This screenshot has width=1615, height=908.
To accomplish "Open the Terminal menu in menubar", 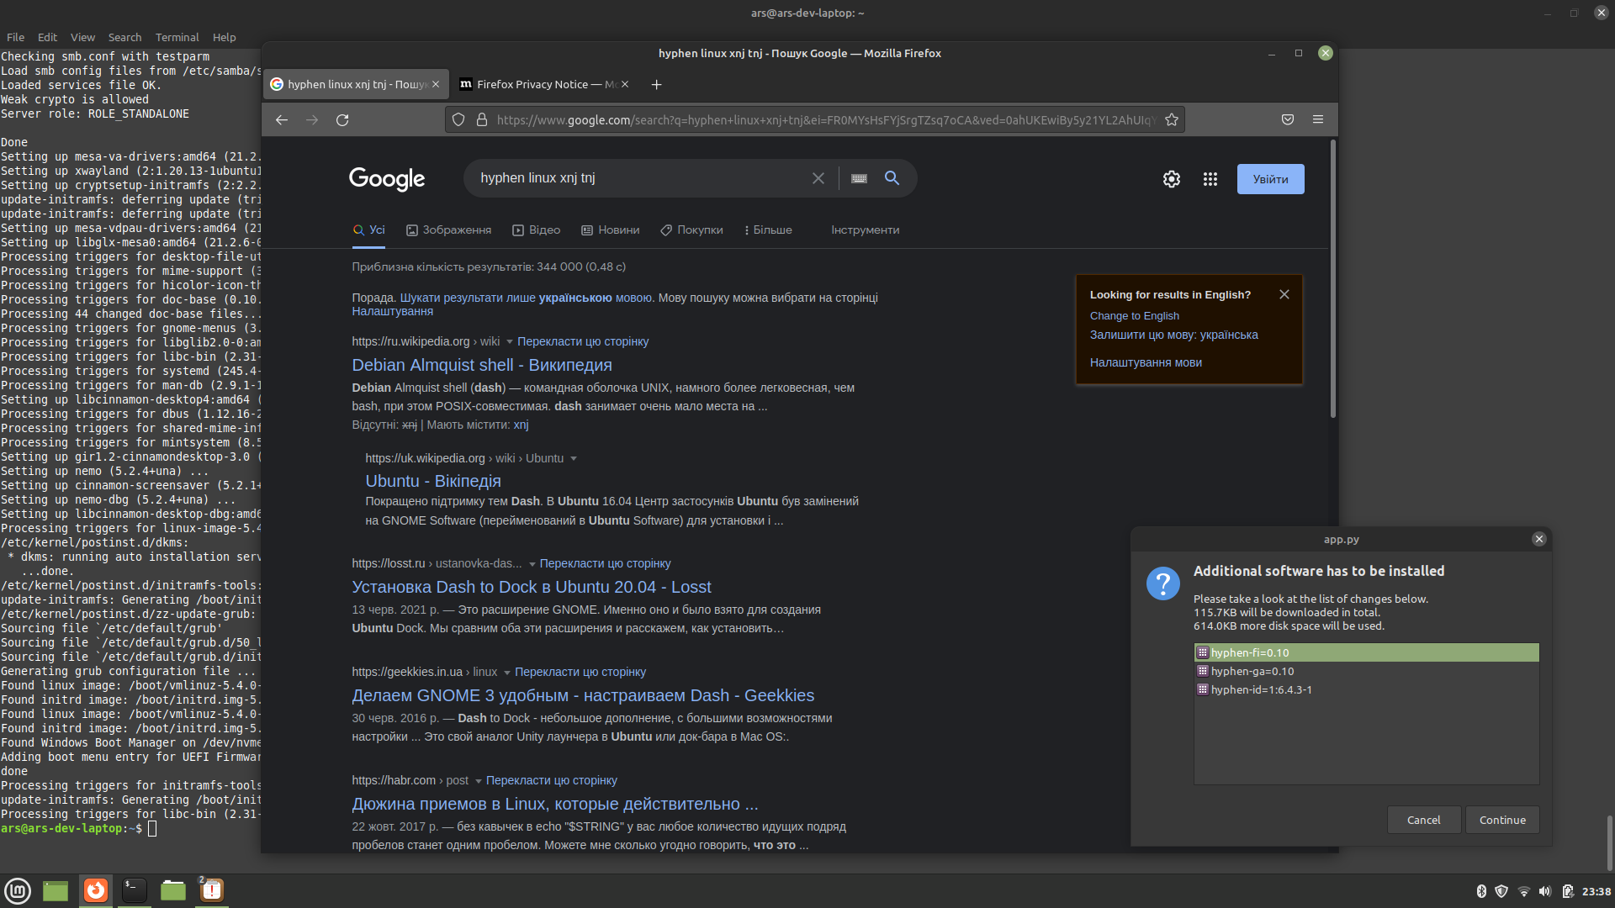I will 177,37.
